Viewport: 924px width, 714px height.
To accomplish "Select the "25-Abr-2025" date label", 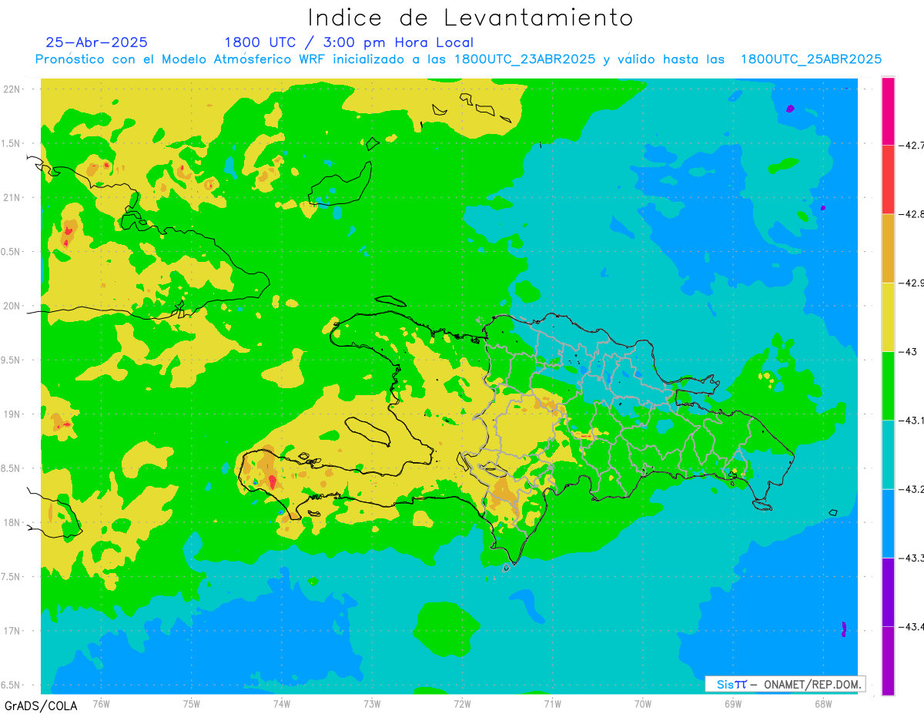I will coord(96,42).
